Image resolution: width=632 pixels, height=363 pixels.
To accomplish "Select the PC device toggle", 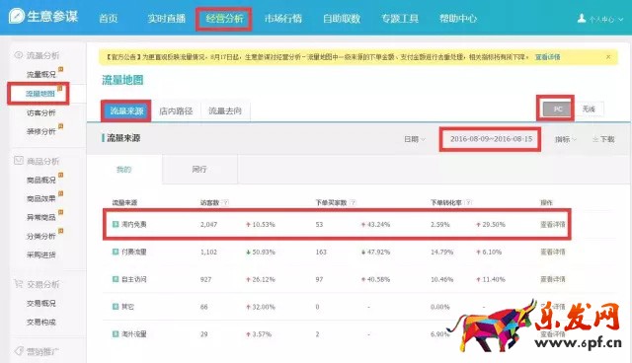I will tap(557, 109).
